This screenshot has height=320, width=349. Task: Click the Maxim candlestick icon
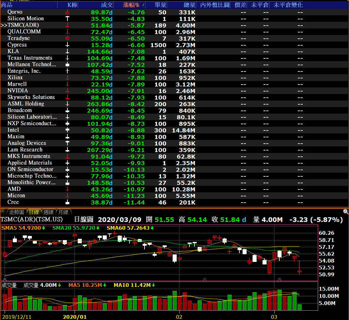(x=67, y=137)
